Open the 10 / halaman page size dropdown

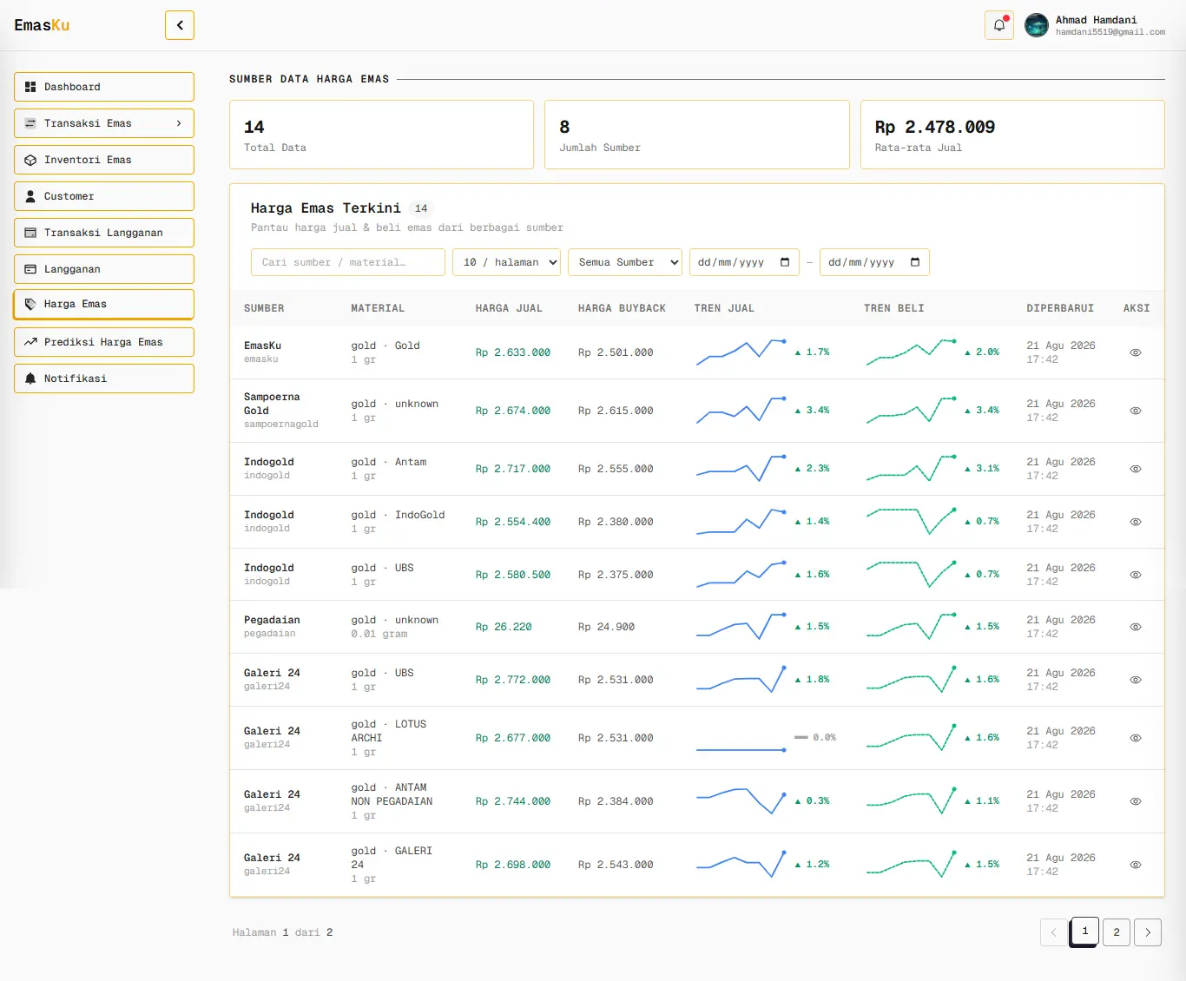[506, 262]
